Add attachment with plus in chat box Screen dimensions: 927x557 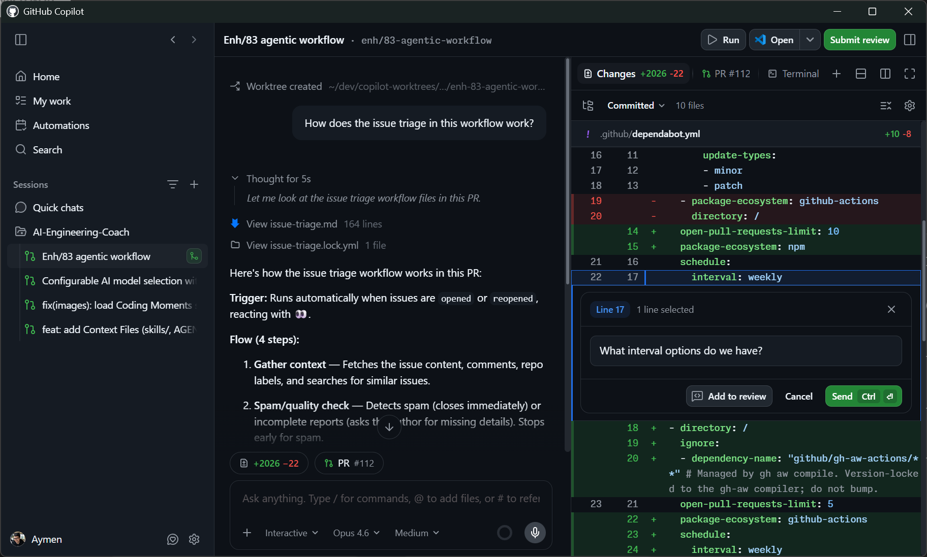coord(247,533)
